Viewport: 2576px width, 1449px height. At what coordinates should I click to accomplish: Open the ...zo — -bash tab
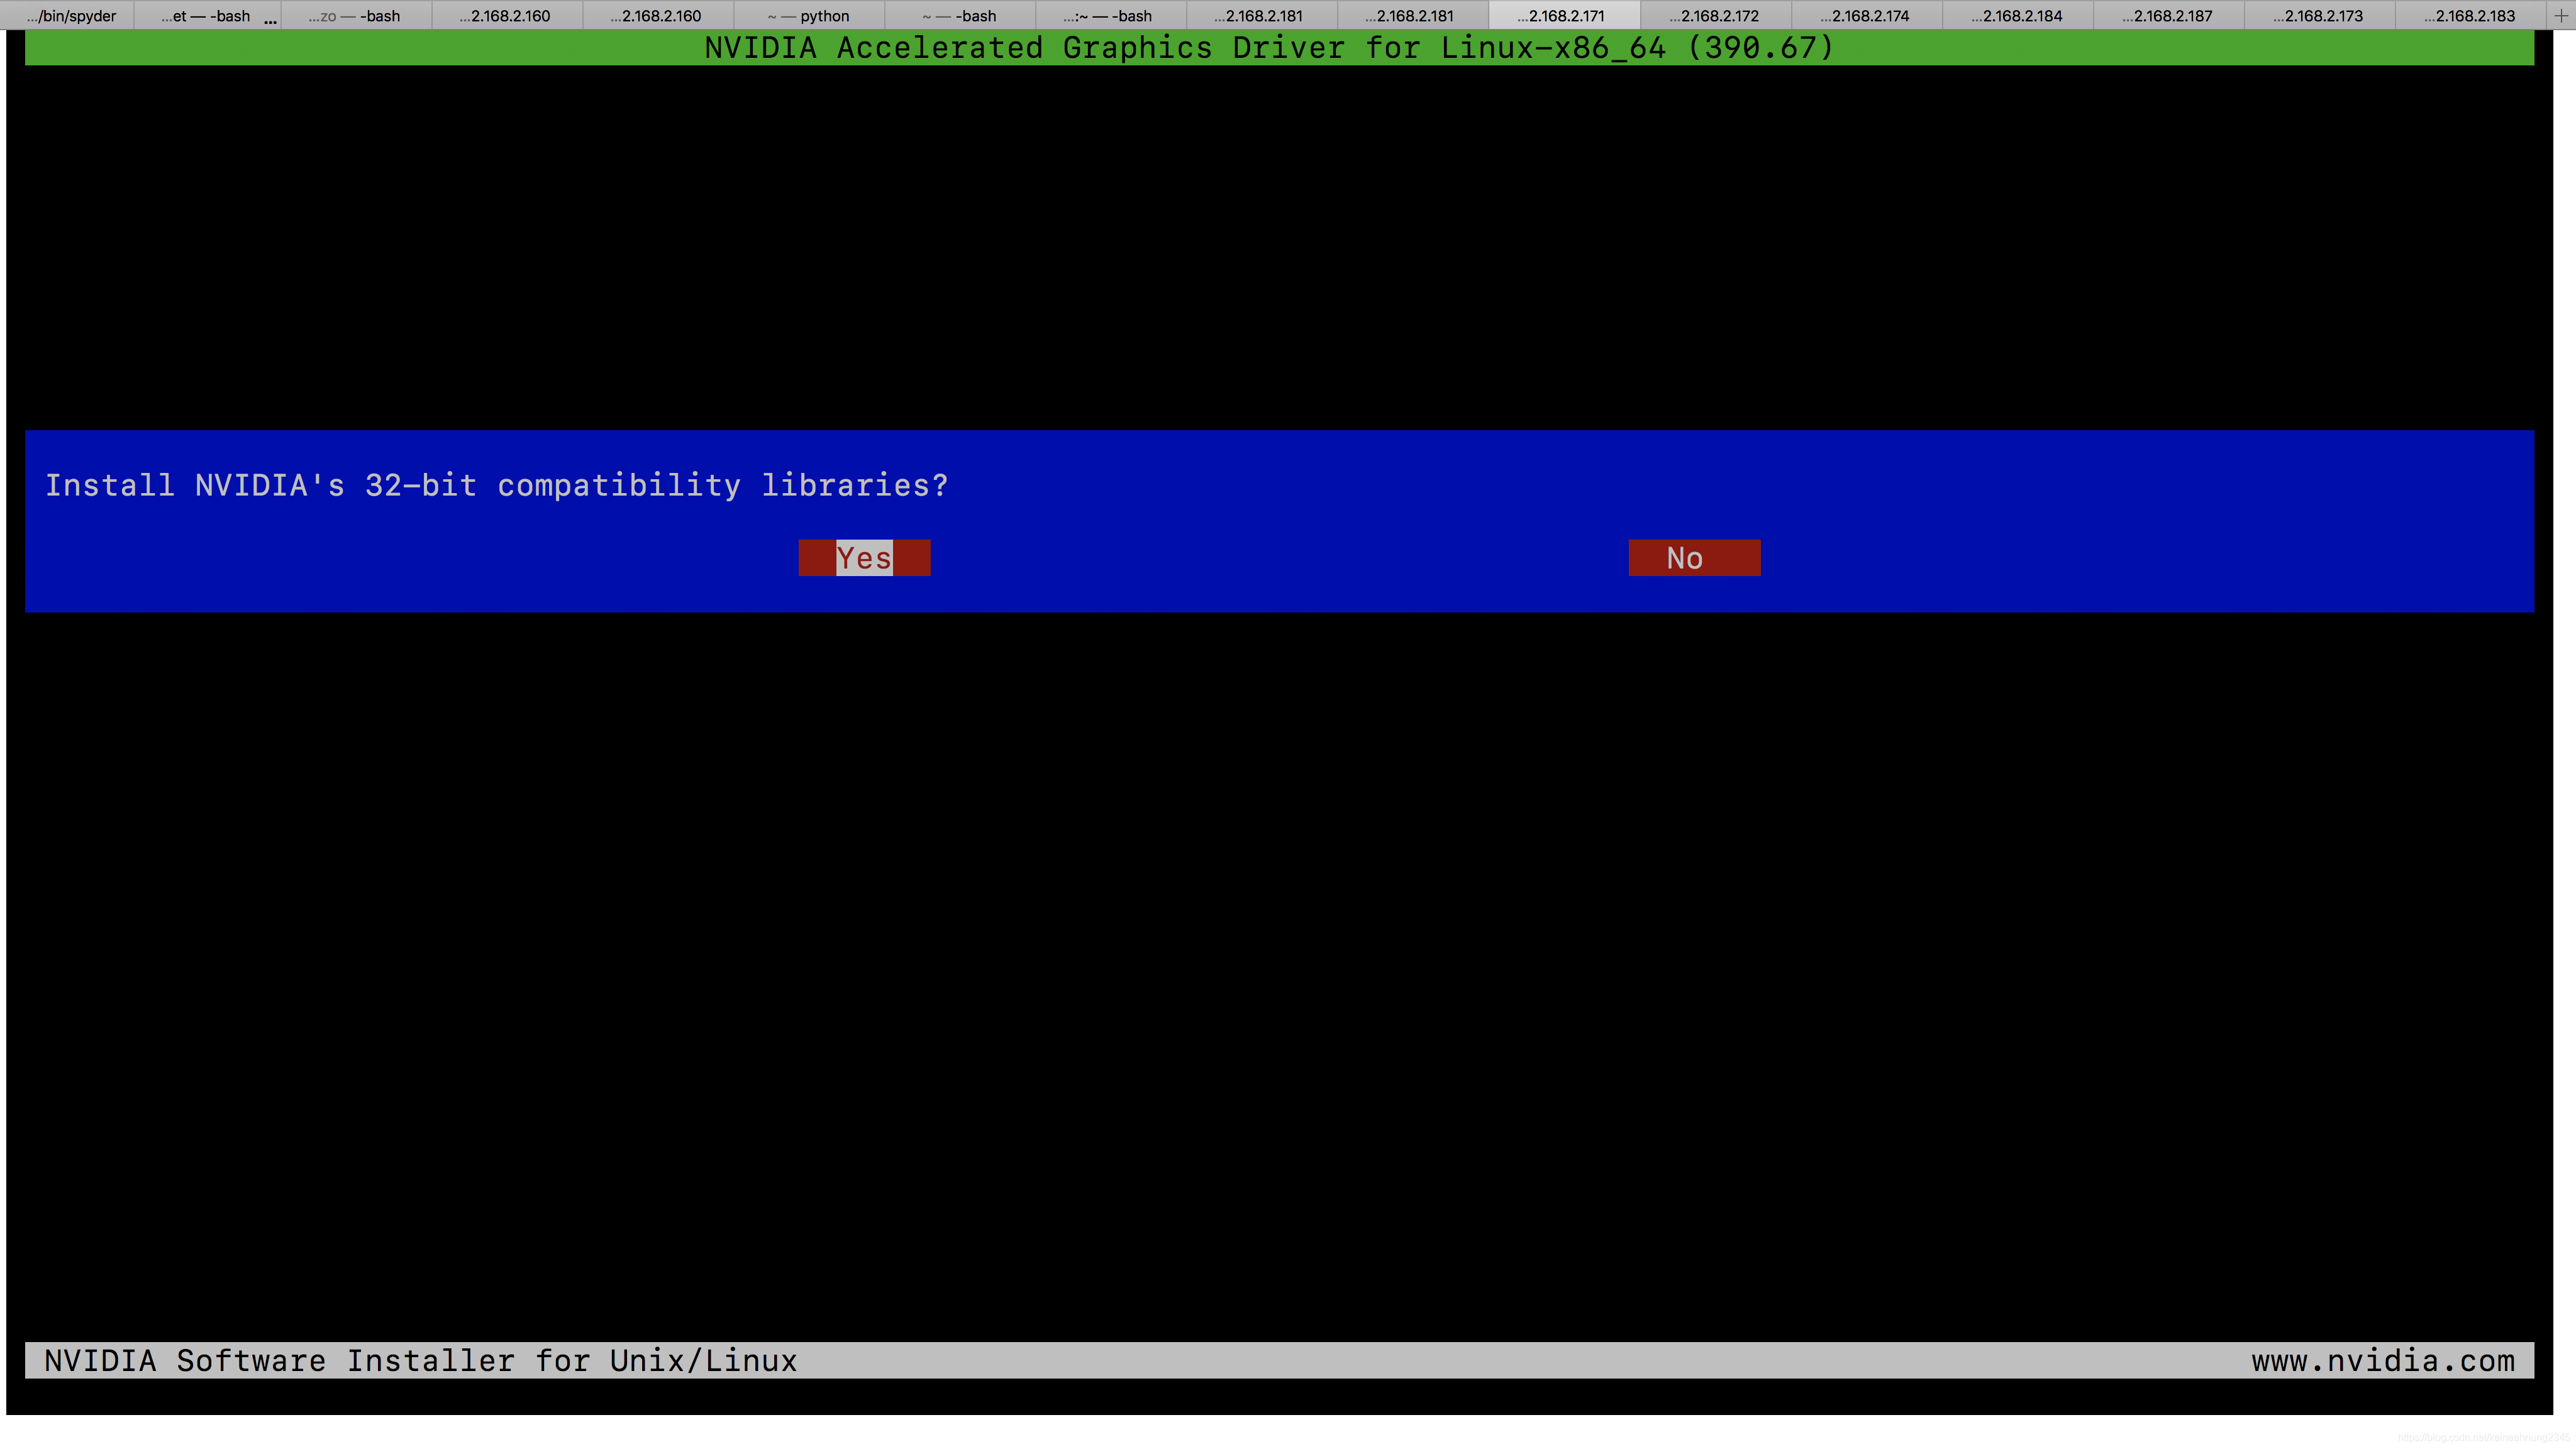355,16
